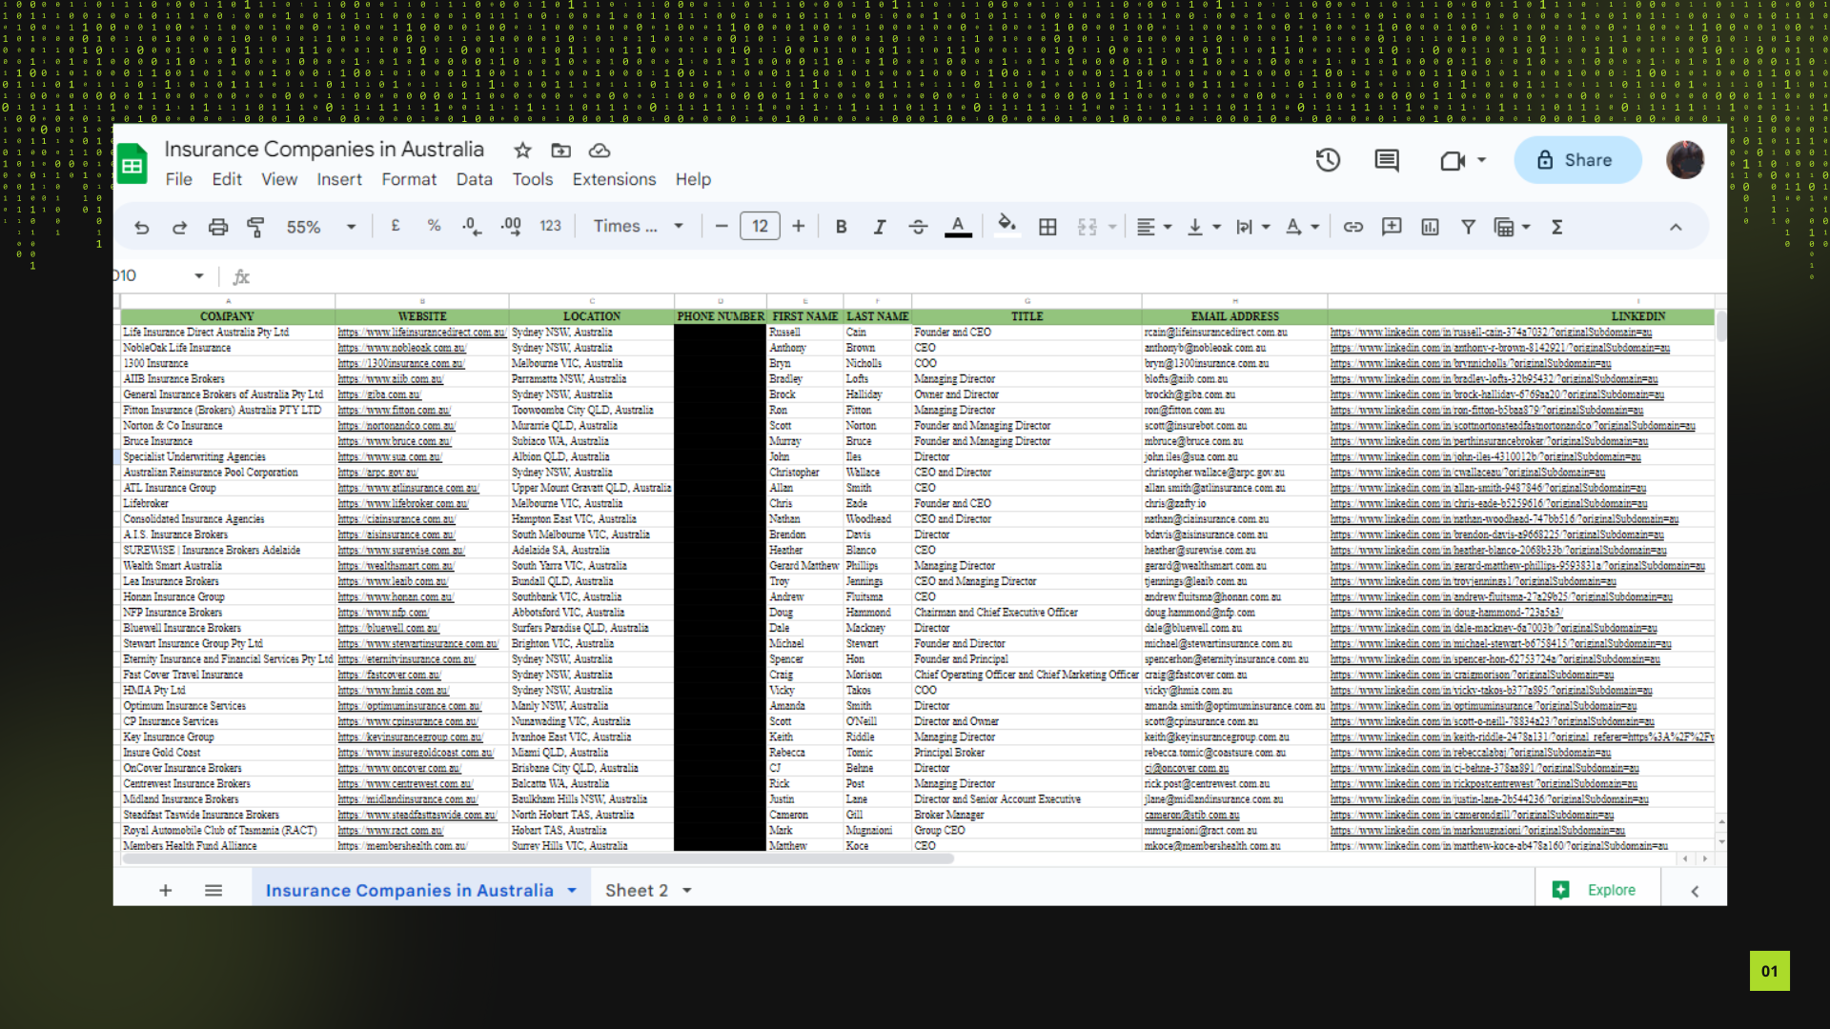
Task: Click the Explore button
Action: (x=1597, y=890)
